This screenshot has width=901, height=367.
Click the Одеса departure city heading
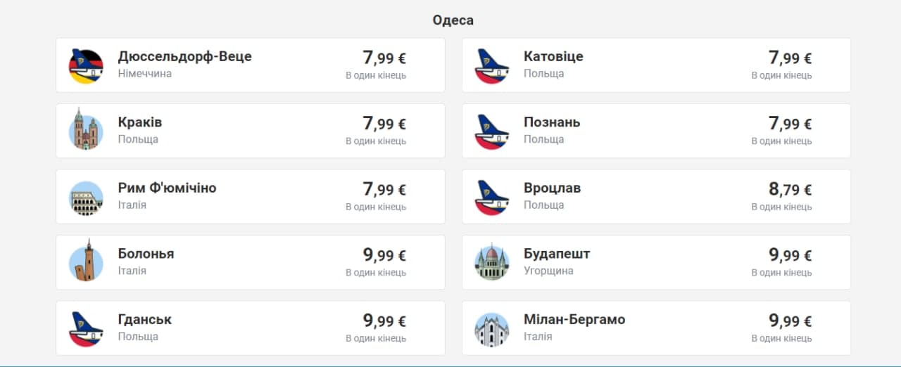click(x=453, y=20)
